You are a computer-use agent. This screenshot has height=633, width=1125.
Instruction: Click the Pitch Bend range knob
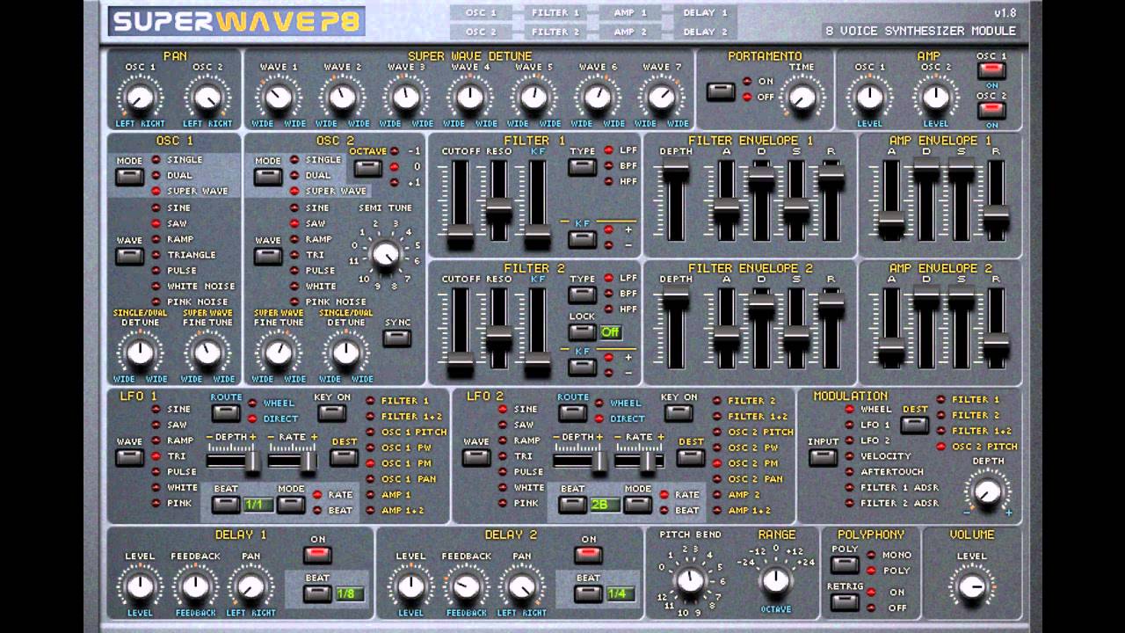pyautogui.click(x=691, y=579)
